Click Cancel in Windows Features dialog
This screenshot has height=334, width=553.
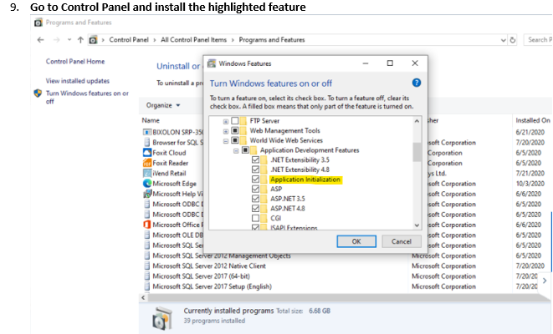(402, 241)
